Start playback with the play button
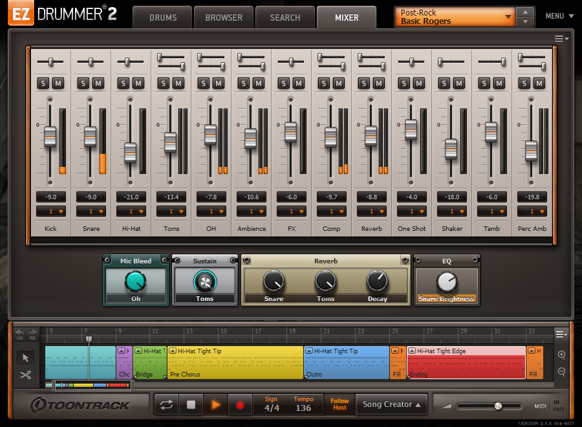The width and height of the screenshot is (582, 427). coord(215,404)
